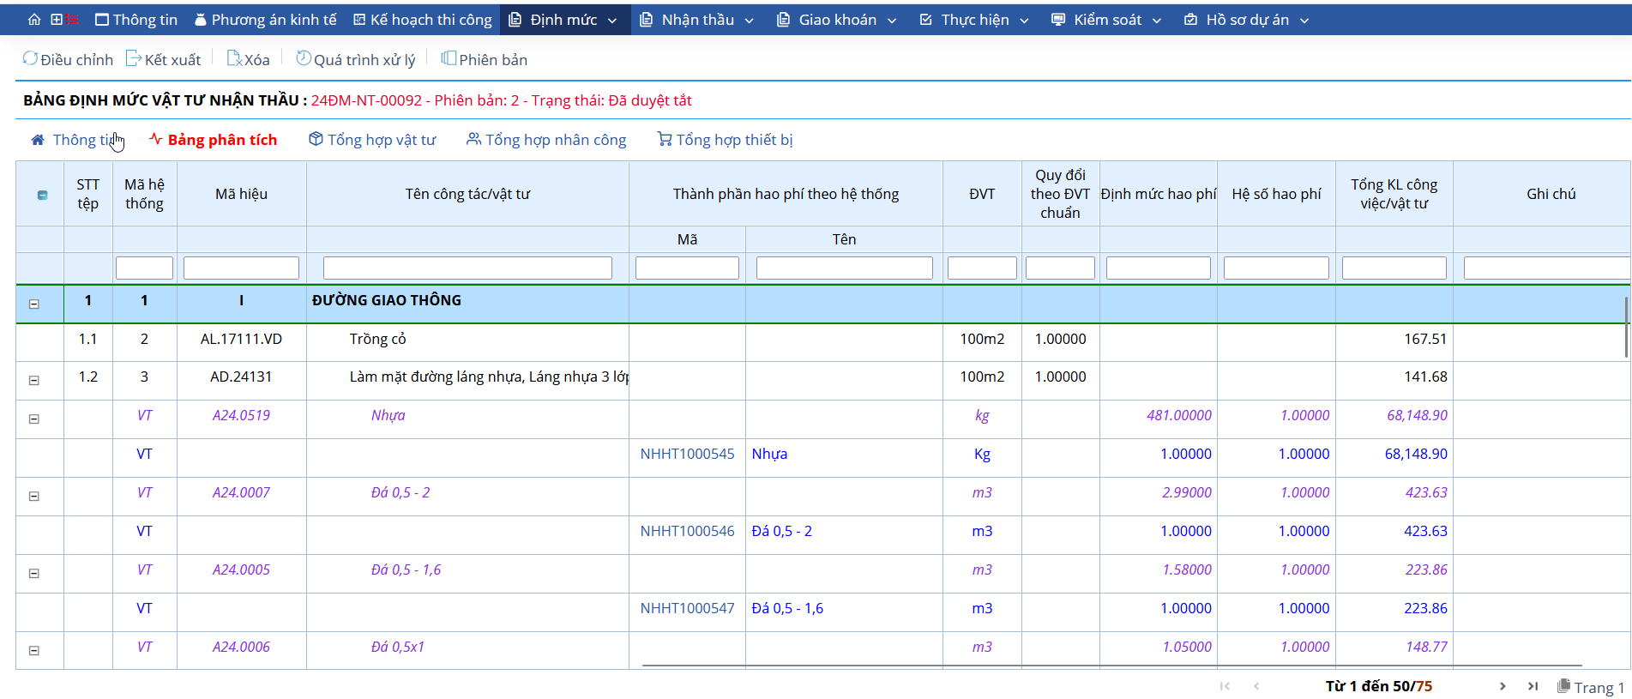
Task: Collapse all rows using header minus icon
Action: click(x=42, y=195)
